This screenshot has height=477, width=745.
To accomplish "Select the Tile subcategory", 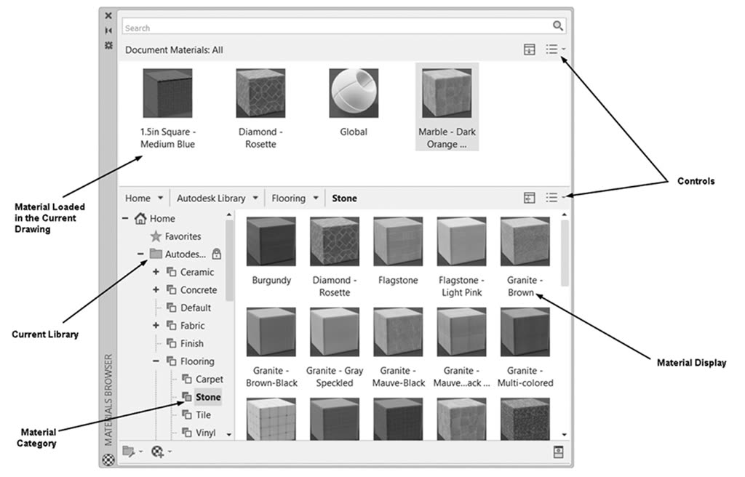I will click(204, 414).
